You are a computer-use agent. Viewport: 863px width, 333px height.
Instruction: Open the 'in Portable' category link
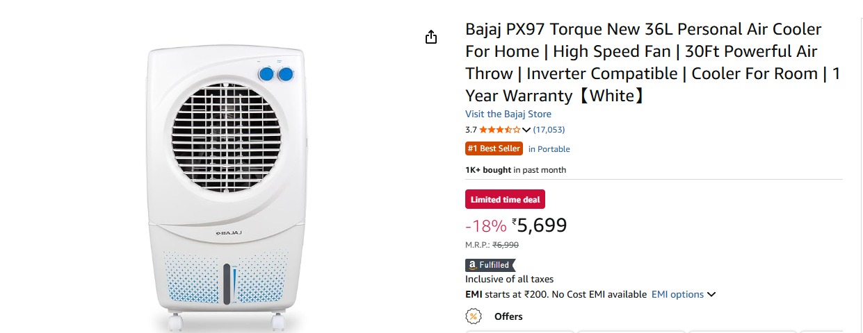pos(549,149)
